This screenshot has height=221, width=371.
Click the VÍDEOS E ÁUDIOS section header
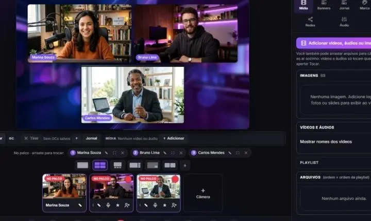click(317, 127)
